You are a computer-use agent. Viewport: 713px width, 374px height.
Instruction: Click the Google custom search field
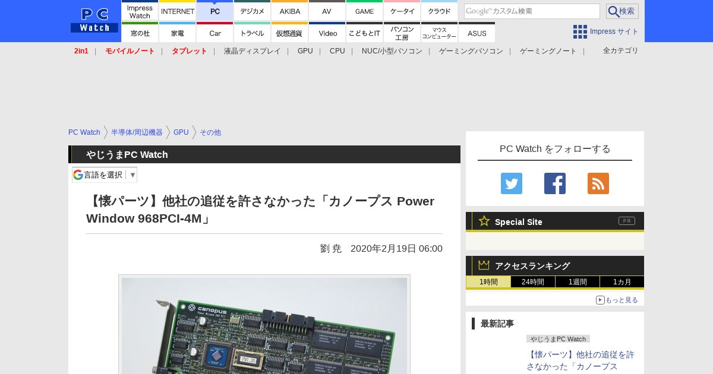click(532, 11)
